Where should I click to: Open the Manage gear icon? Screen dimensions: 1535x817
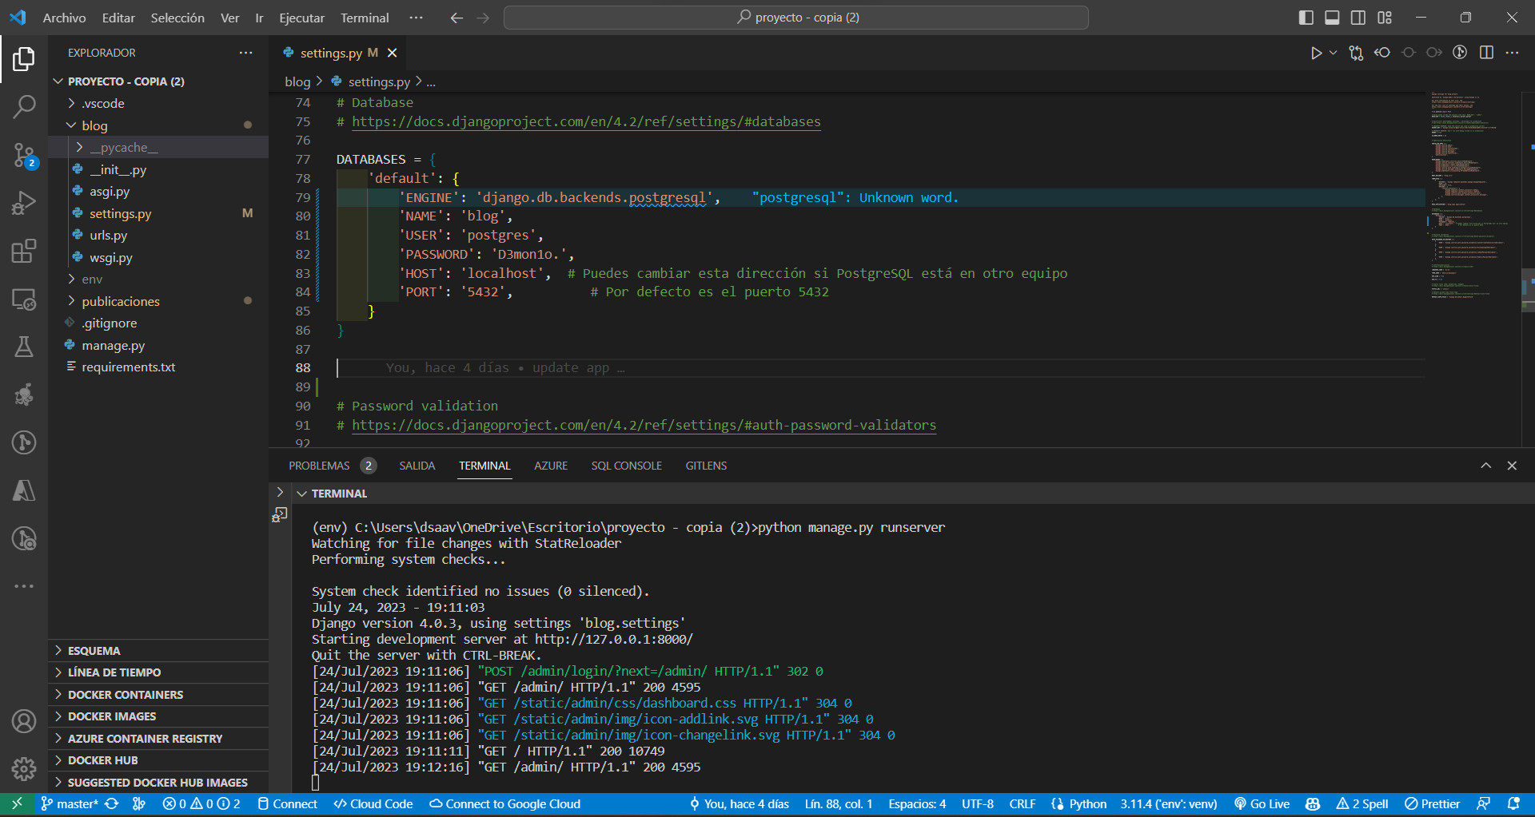24,768
